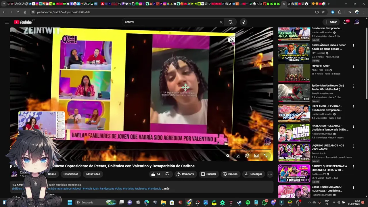Download the video with Descargar

coord(253,174)
